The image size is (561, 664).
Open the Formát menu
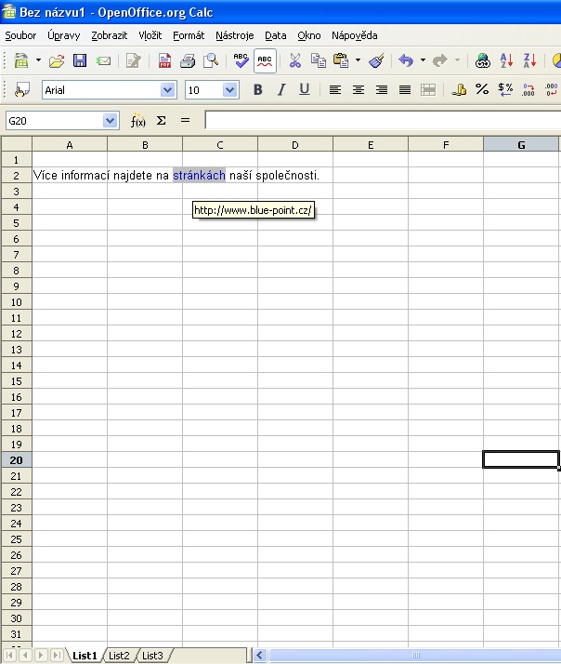pos(189,35)
